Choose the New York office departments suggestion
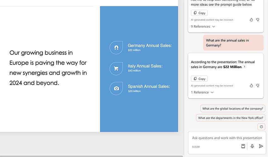This screenshot has height=157, width=268. [x=230, y=118]
